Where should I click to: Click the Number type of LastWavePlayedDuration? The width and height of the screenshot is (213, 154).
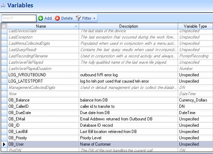click(186, 69)
